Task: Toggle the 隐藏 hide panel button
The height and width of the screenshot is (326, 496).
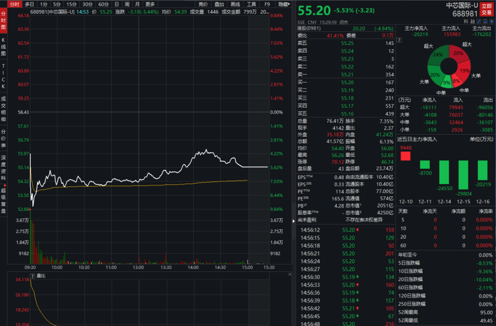Action: [284, 4]
